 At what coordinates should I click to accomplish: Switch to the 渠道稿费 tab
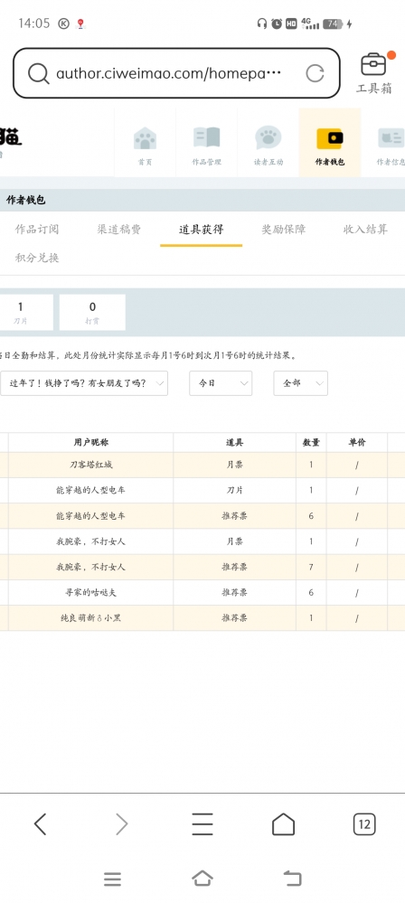[119, 230]
